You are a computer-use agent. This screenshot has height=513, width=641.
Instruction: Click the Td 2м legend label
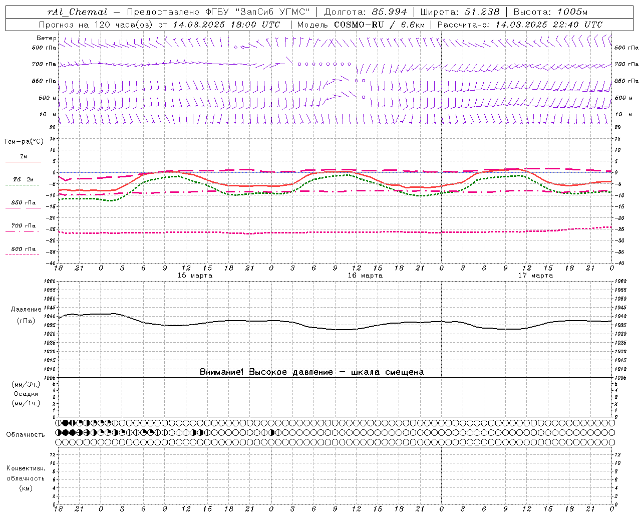pos(23,179)
